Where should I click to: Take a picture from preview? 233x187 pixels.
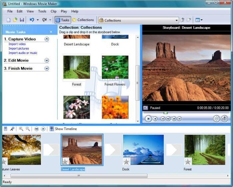225,119
